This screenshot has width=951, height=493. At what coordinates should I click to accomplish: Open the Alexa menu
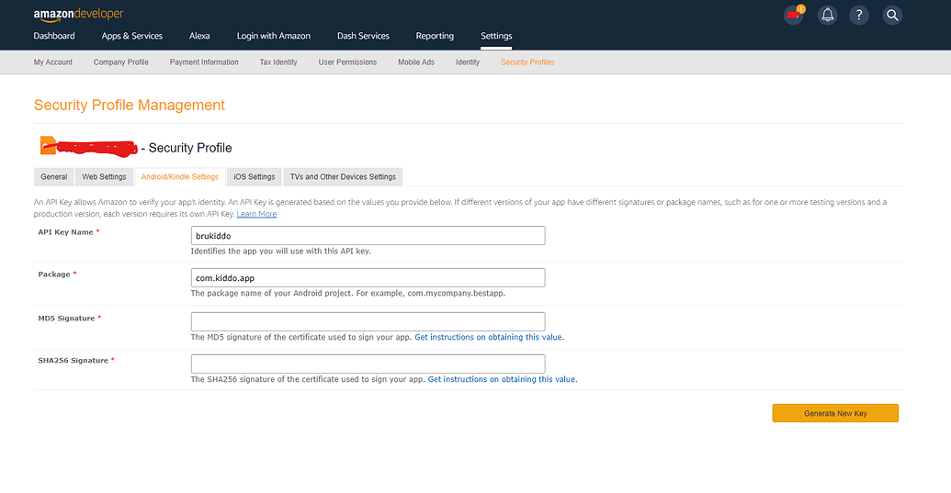coord(199,36)
